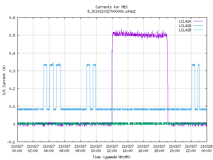Click the 210327 12:00 time tick label
The image size is (213, 160).
point(112,149)
